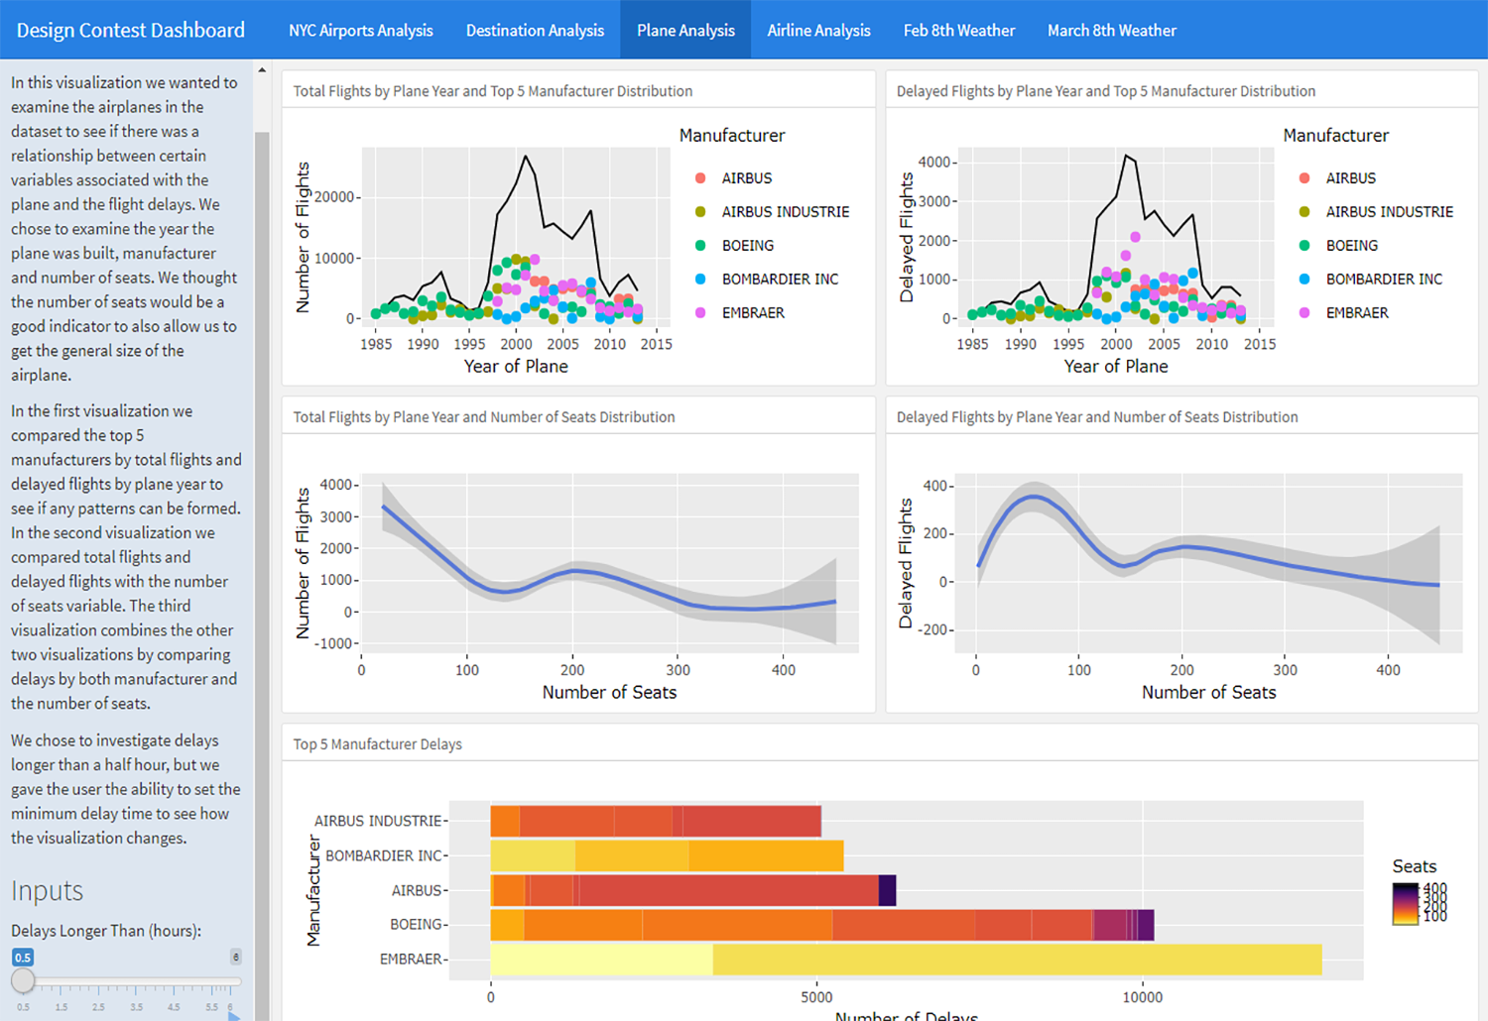This screenshot has height=1021, width=1488.
Task: Click the delay hours slider handle
Action: [x=23, y=981]
